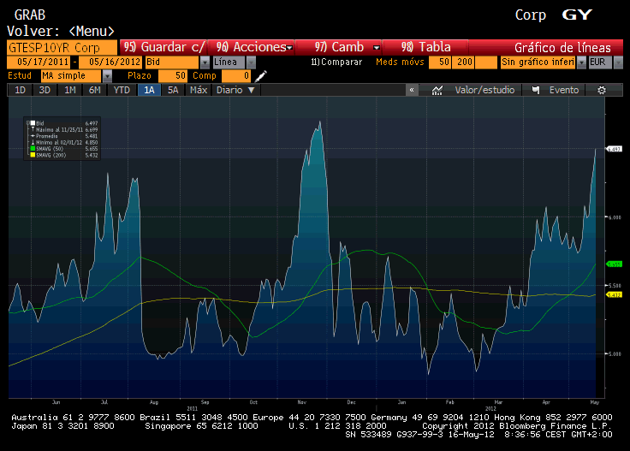Click the end date 05/16/2012 field
Screen dimensions: 630x451
(x=110, y=62)
